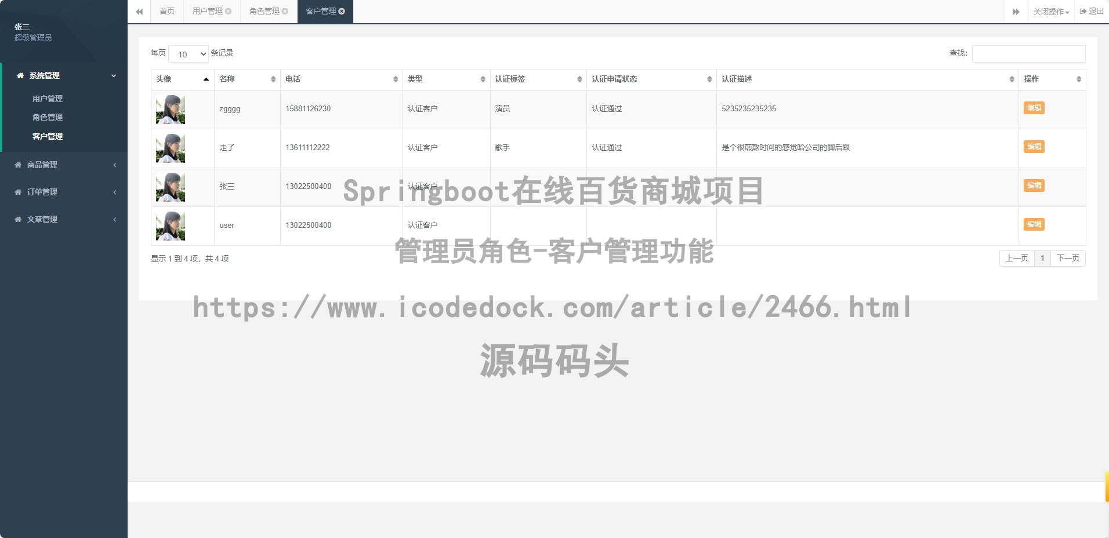
Task: Open the 首页 tab
Action: pyautogui.click(x=167, y=12)
